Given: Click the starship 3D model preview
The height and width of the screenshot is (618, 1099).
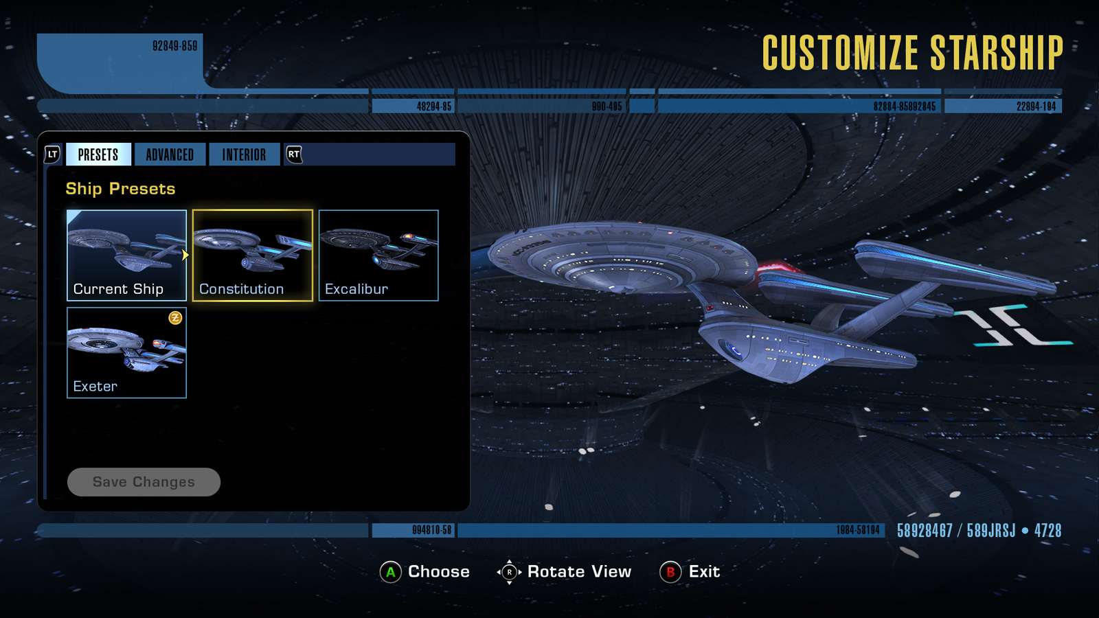Looking at the screenshot, I should pyautogui.click(x=769, y=302).
